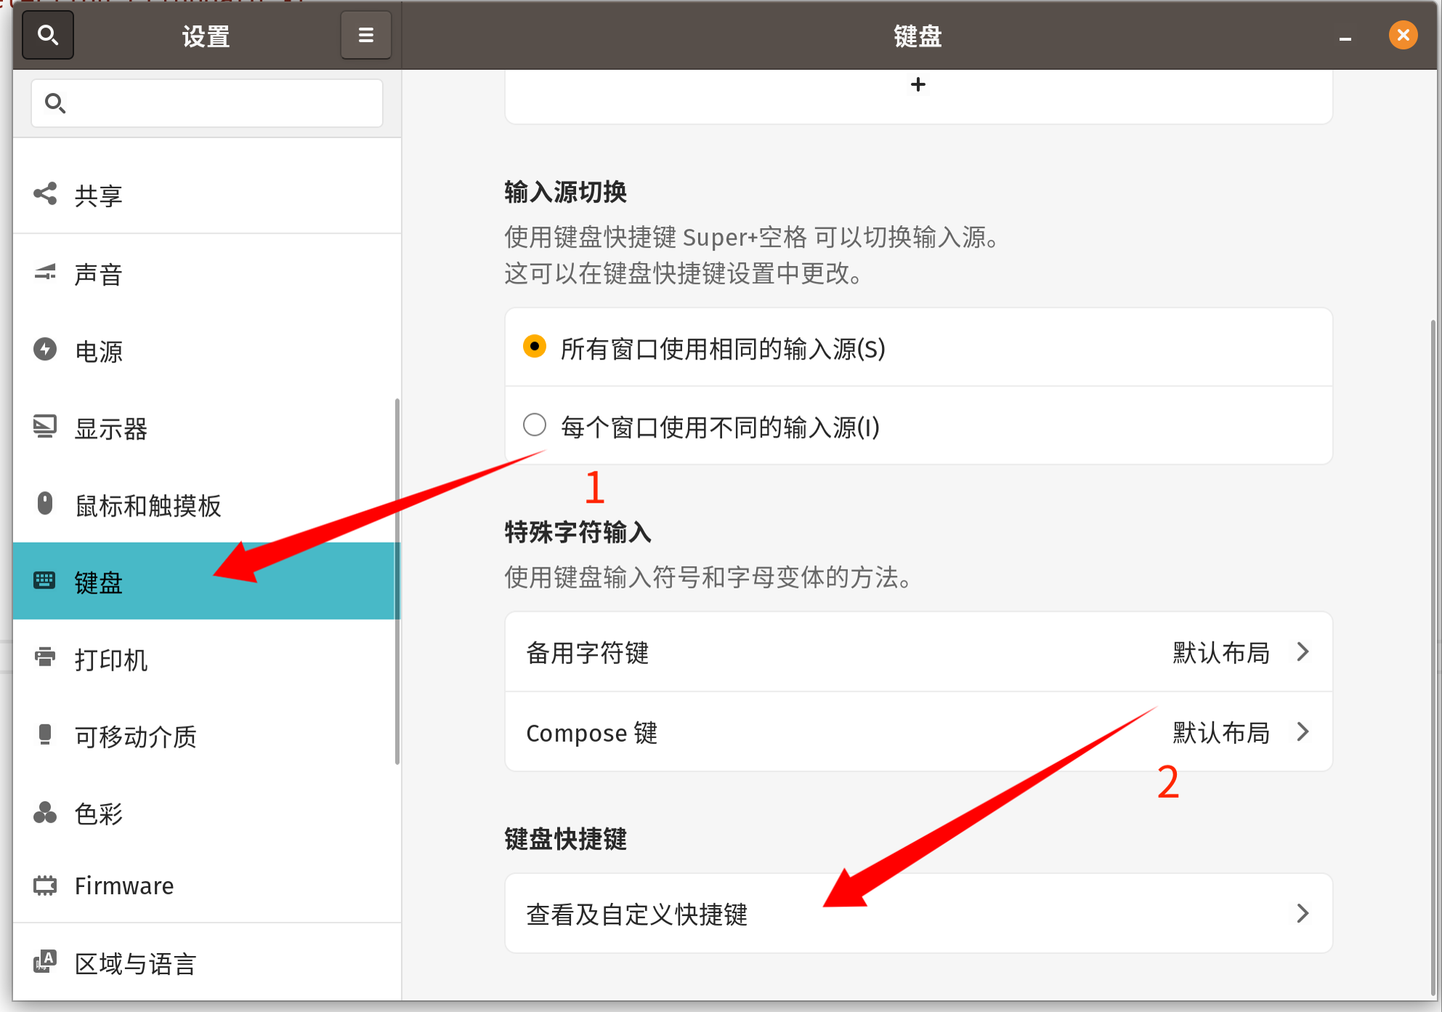This screenshot has height=1012, width=1442.
Task: Expand the Compose 键 chevron
Action: [1303, 732]
